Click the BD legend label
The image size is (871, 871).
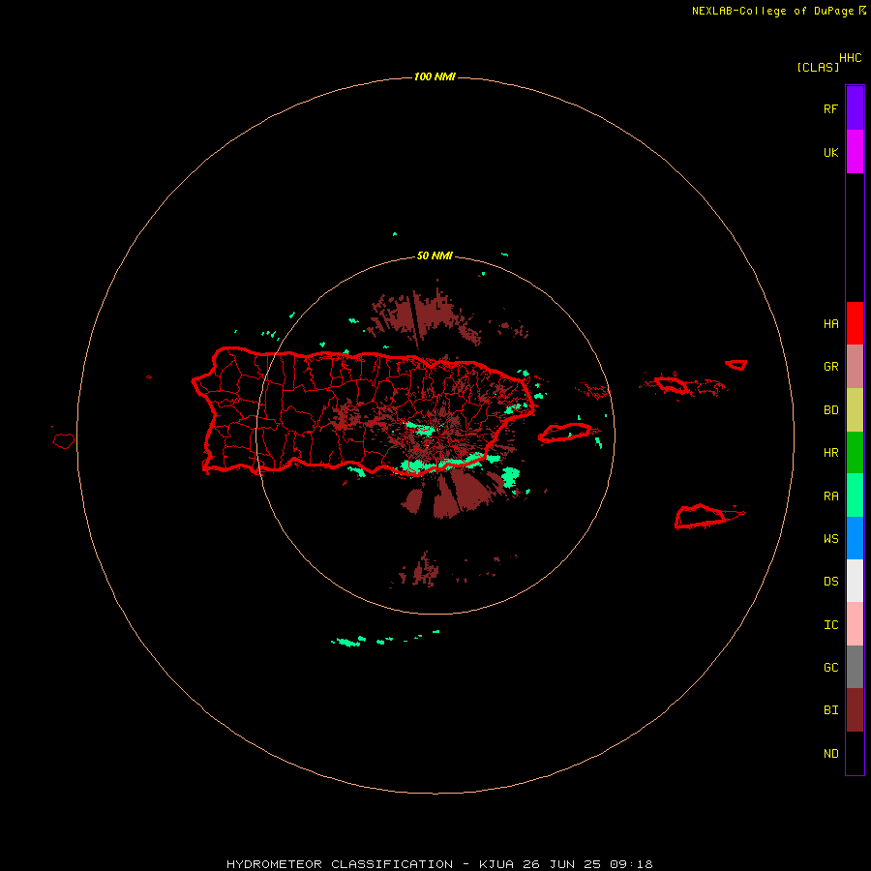(830, 410)
